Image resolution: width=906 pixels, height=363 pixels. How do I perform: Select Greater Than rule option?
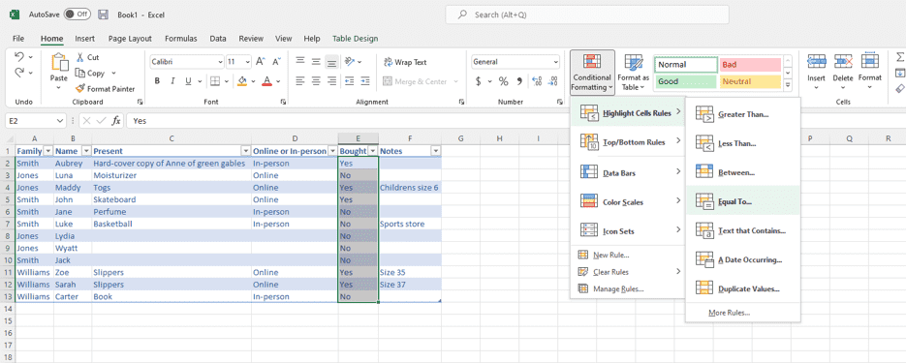[743, 114]
